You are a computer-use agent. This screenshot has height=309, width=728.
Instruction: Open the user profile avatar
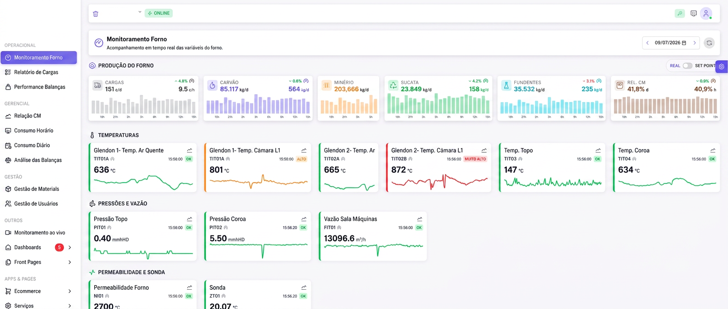click(x=706, y=13)
